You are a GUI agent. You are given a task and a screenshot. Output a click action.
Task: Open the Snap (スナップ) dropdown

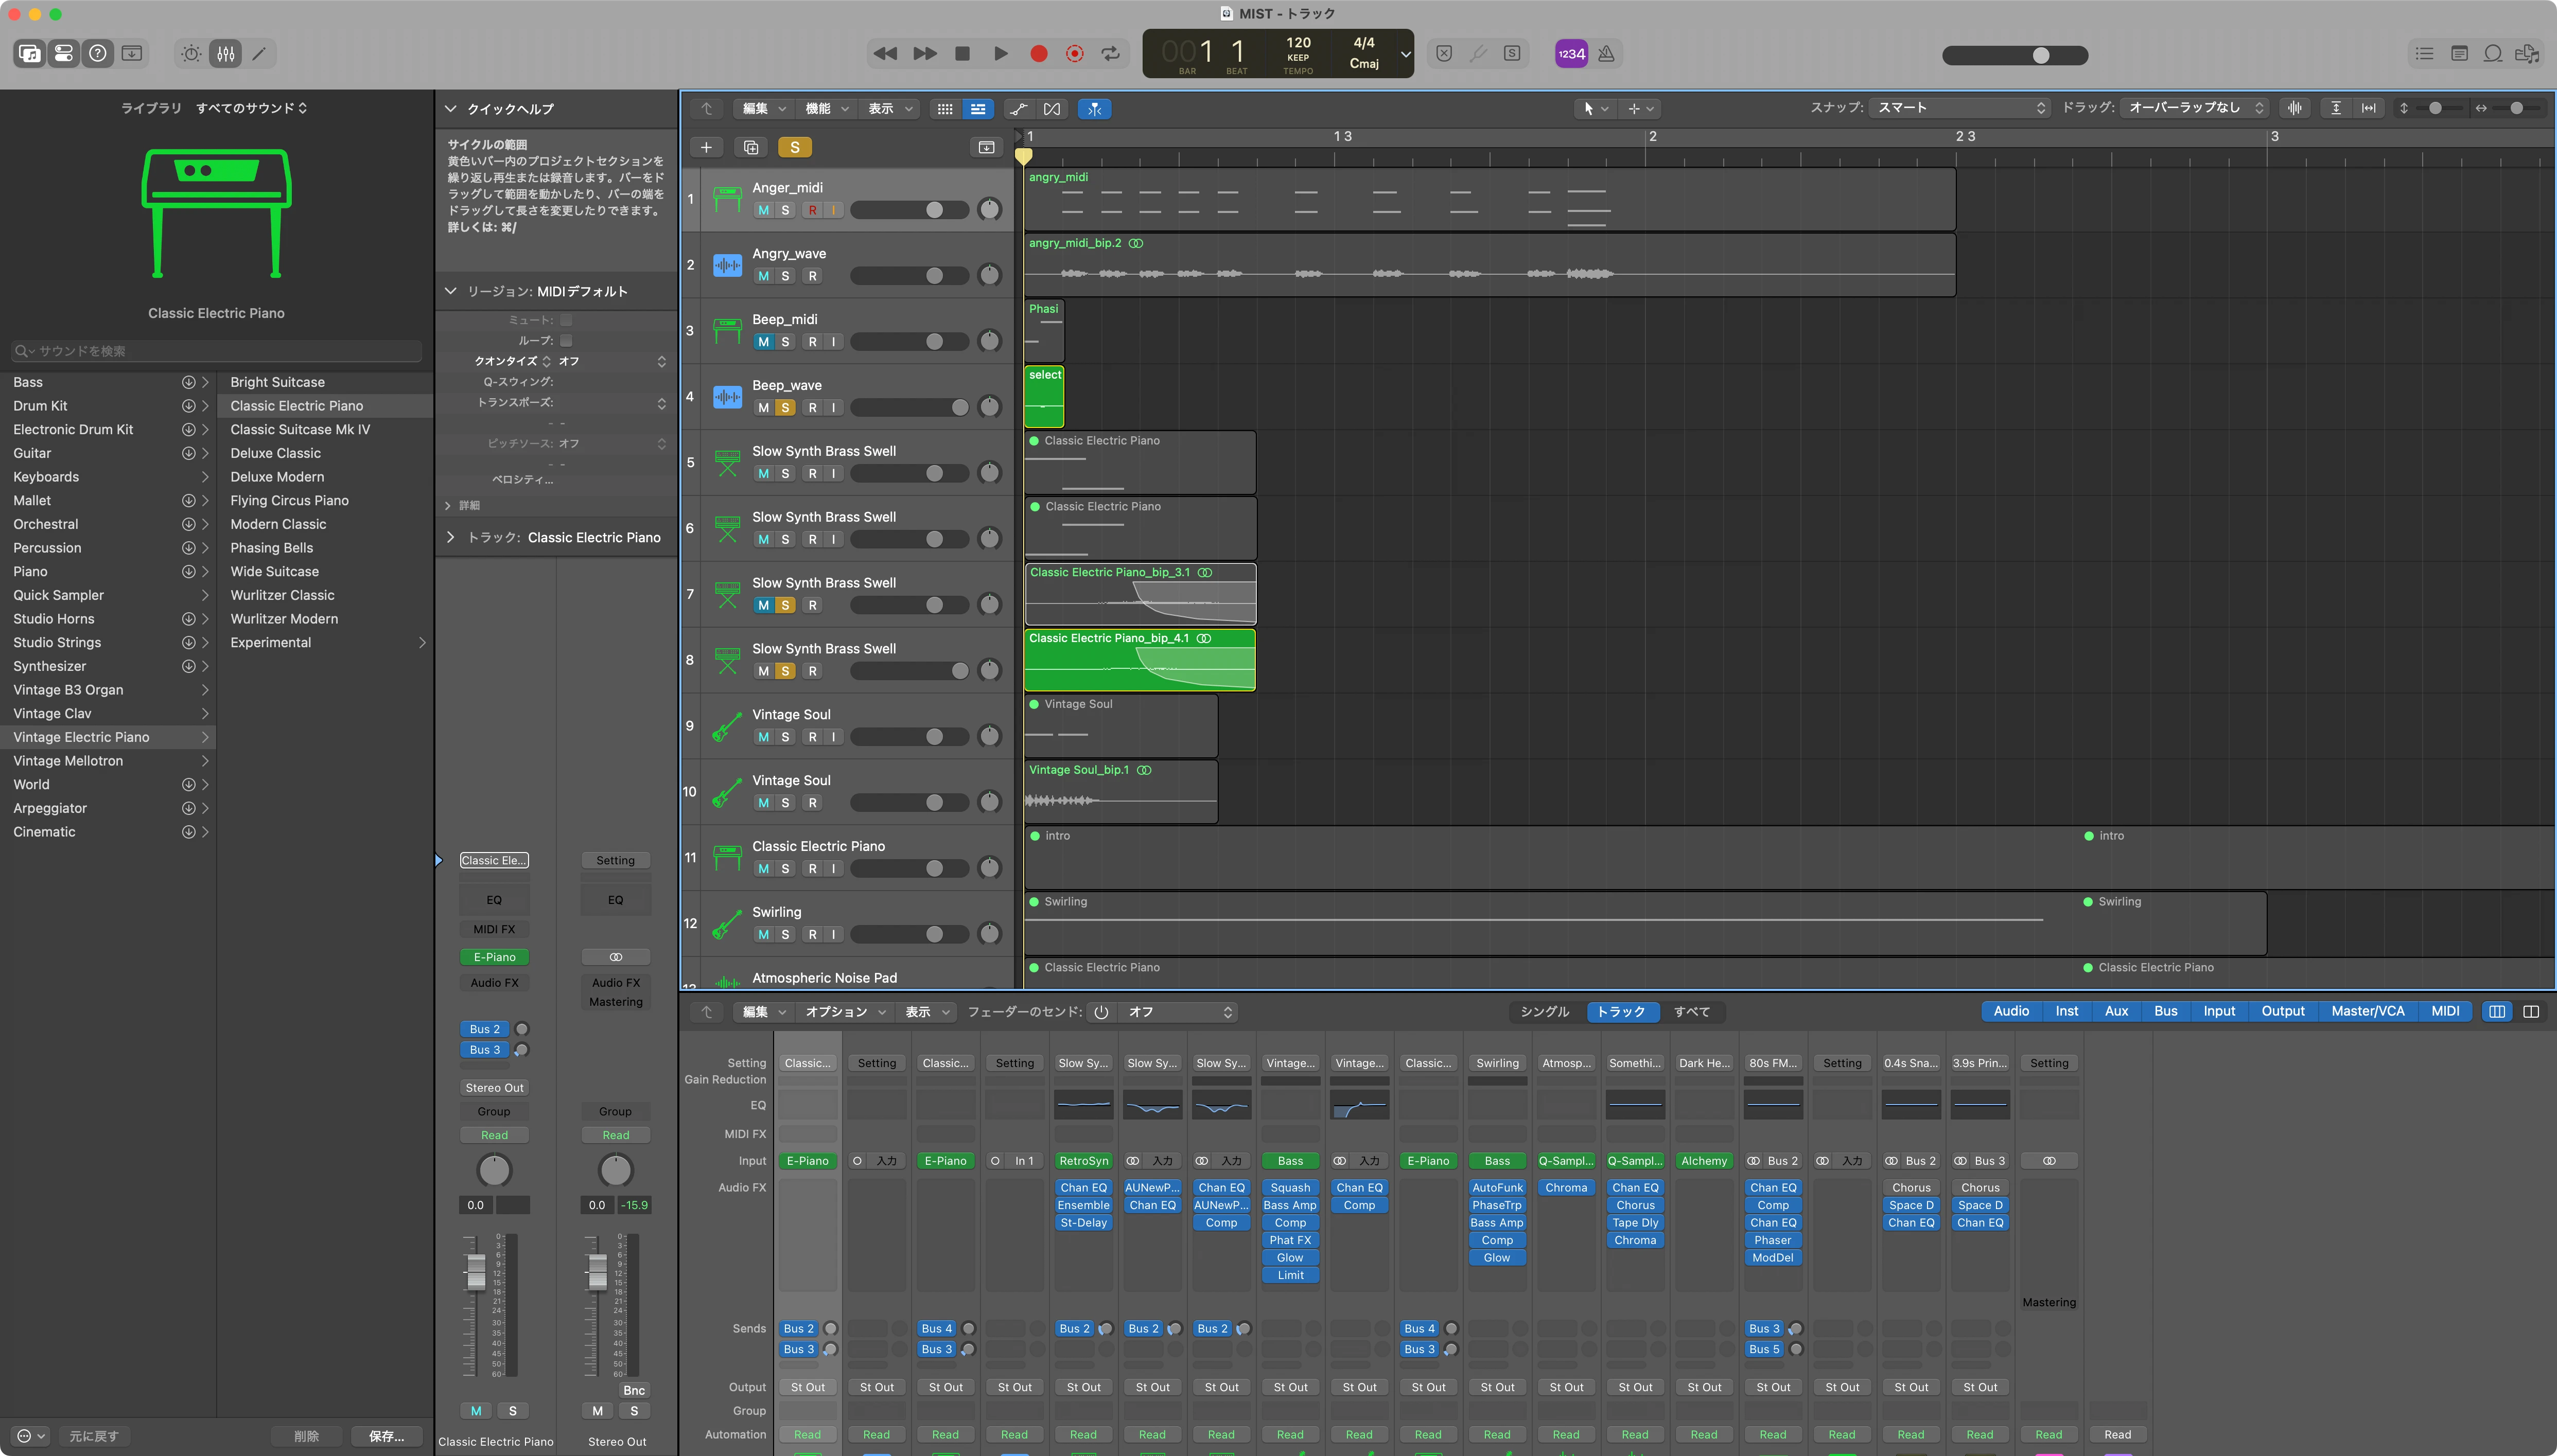click(1959, 108)
